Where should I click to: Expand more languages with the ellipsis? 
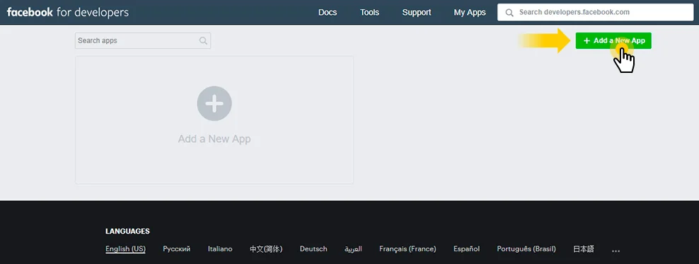click(616, 250)
